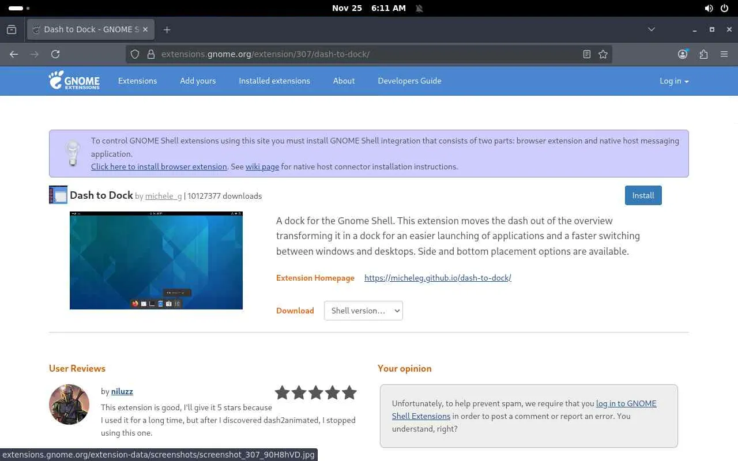
Task: Open the niluzz reviewer avatar
Action: (x=69, y=405)
